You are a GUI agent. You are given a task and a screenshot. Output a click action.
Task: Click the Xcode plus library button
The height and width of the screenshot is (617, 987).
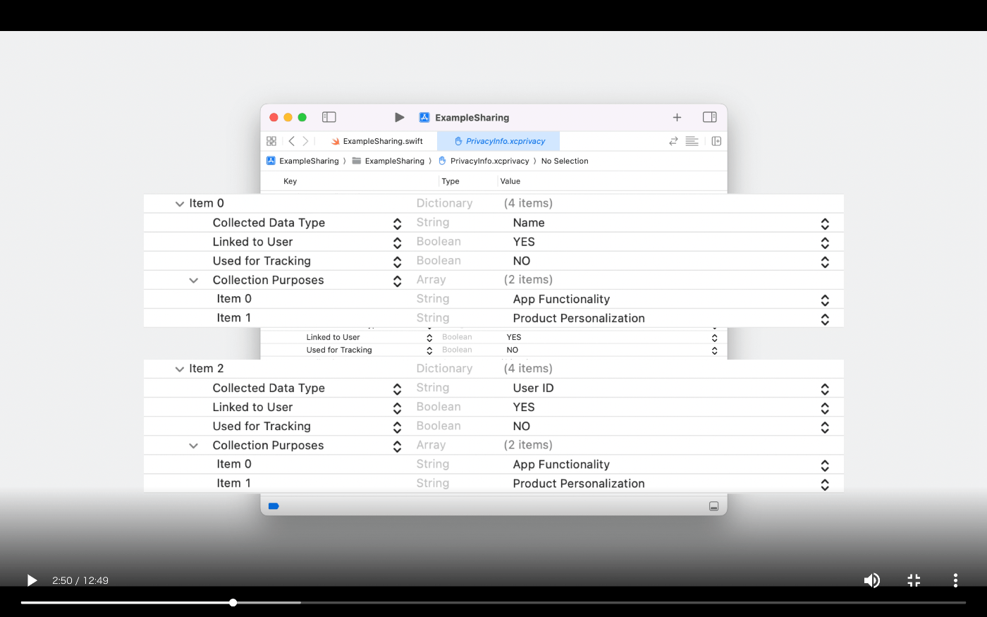(677, 117)
